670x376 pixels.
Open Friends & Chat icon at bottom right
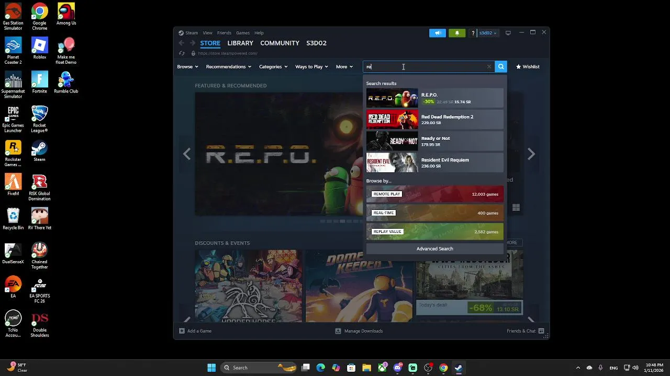pyautogui.click(x=541, y=331)
